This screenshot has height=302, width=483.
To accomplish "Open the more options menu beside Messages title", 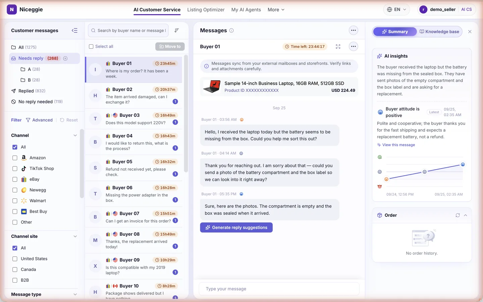I will 353,31.
